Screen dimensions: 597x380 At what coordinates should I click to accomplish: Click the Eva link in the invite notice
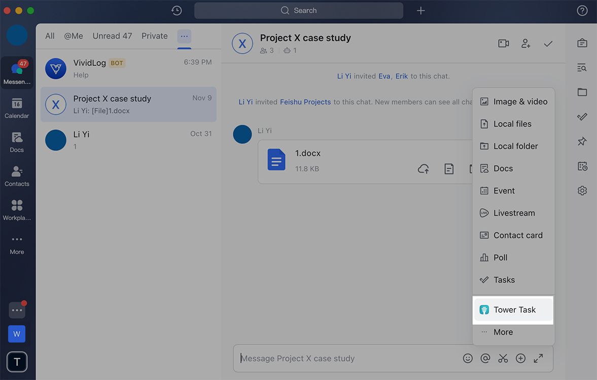[384, 76]
